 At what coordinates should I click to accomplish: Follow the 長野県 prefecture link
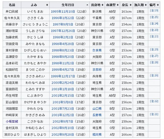click(x=97, y=115)
